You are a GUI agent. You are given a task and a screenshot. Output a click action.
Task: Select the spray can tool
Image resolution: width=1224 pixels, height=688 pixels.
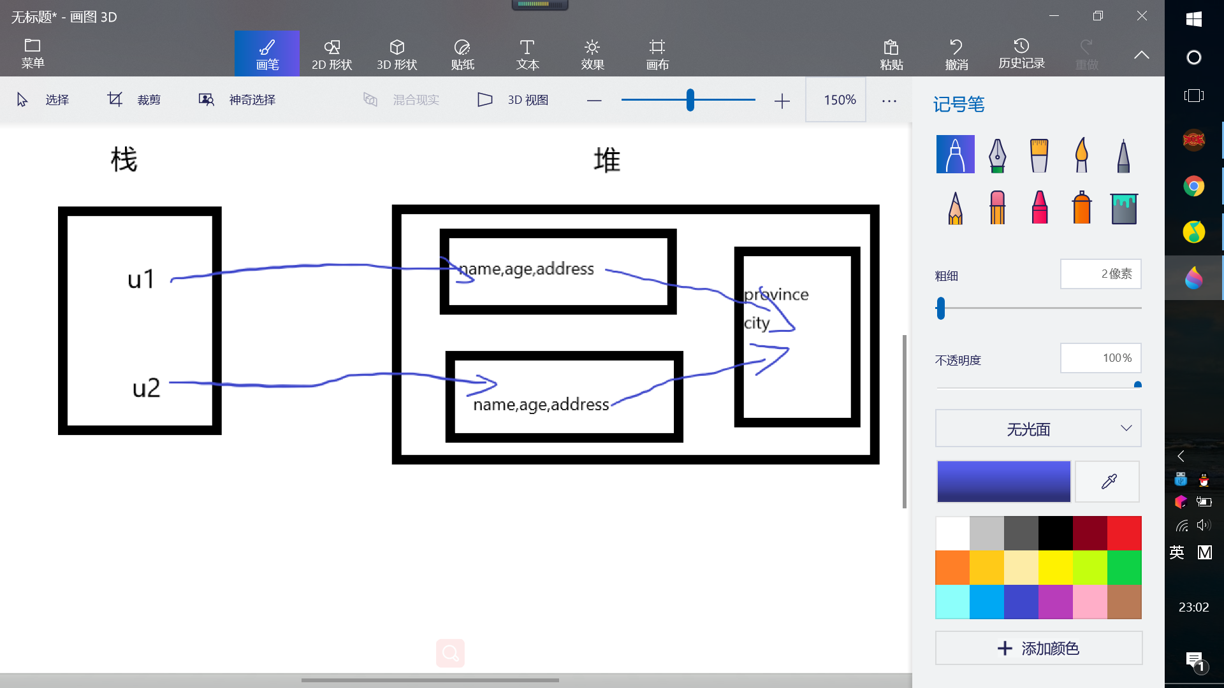click(x=1081, y=208)
